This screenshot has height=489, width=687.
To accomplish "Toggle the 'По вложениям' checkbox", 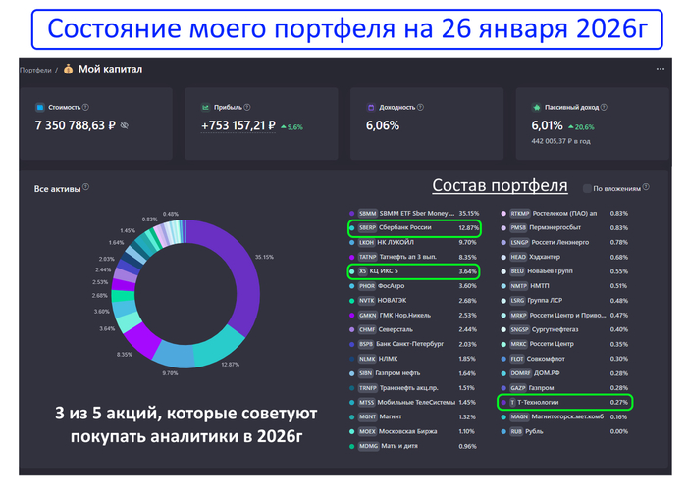I will pos(587,187).
